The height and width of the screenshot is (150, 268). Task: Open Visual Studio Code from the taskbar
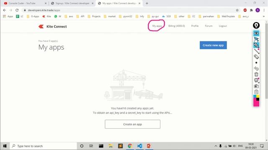pyautogui.click(x=139, y=146)
